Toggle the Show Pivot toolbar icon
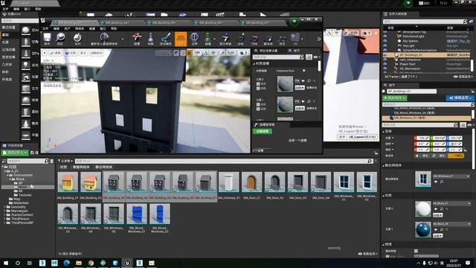 click(225, 39)
